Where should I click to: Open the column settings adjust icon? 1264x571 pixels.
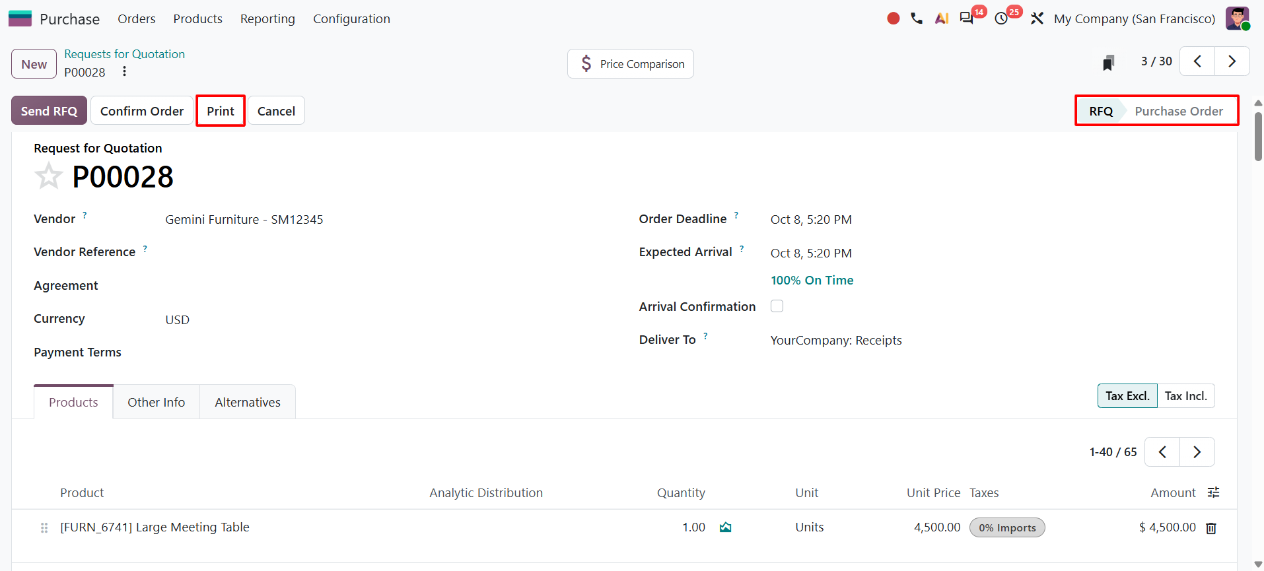click(1214, 492)
